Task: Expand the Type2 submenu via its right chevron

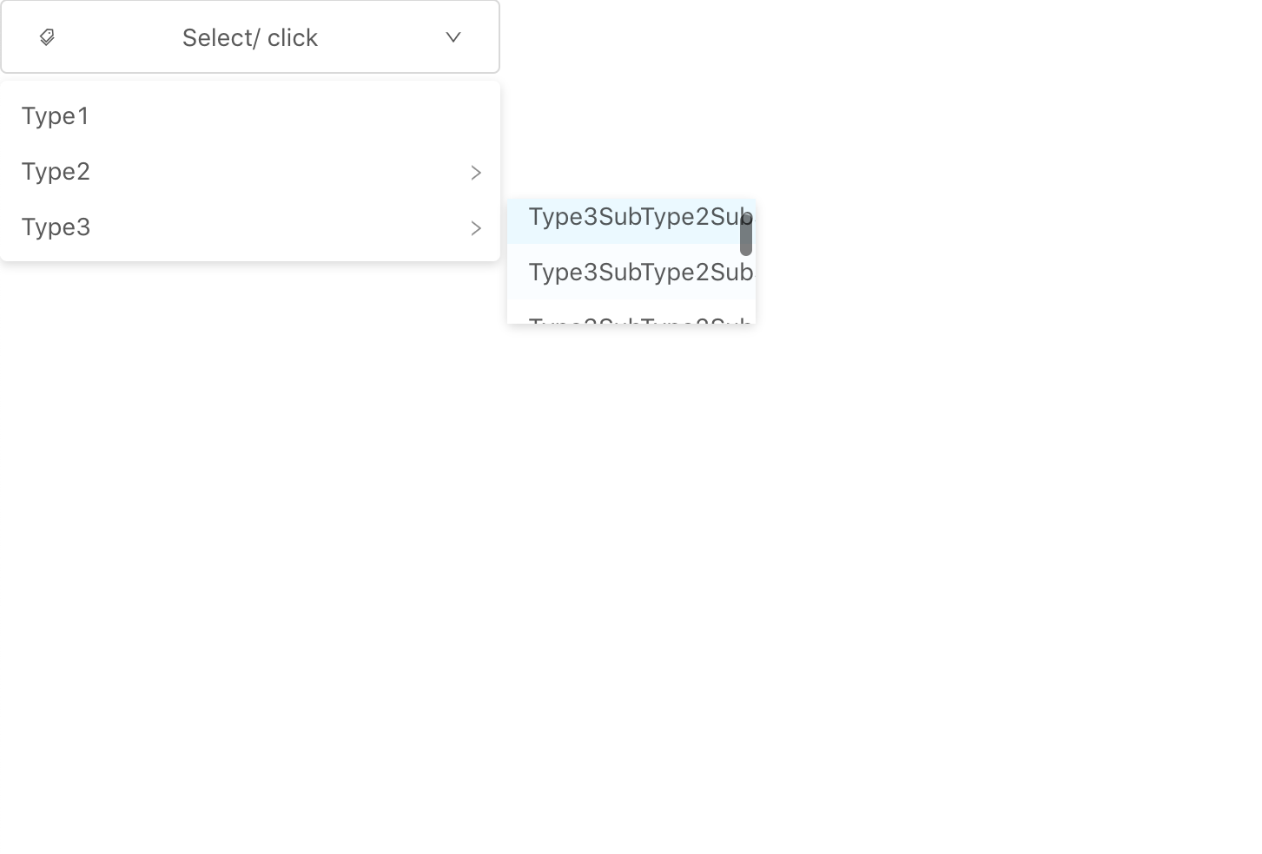Action: click(x=475, y=173)
